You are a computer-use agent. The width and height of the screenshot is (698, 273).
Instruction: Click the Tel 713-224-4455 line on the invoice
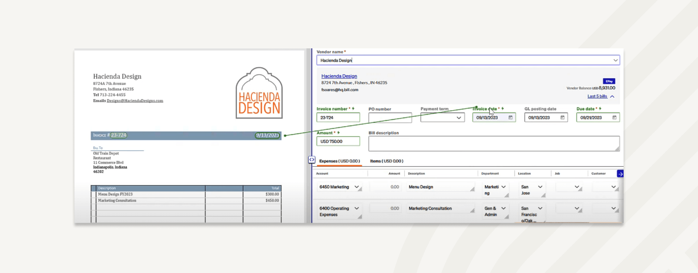pos(109,95)
